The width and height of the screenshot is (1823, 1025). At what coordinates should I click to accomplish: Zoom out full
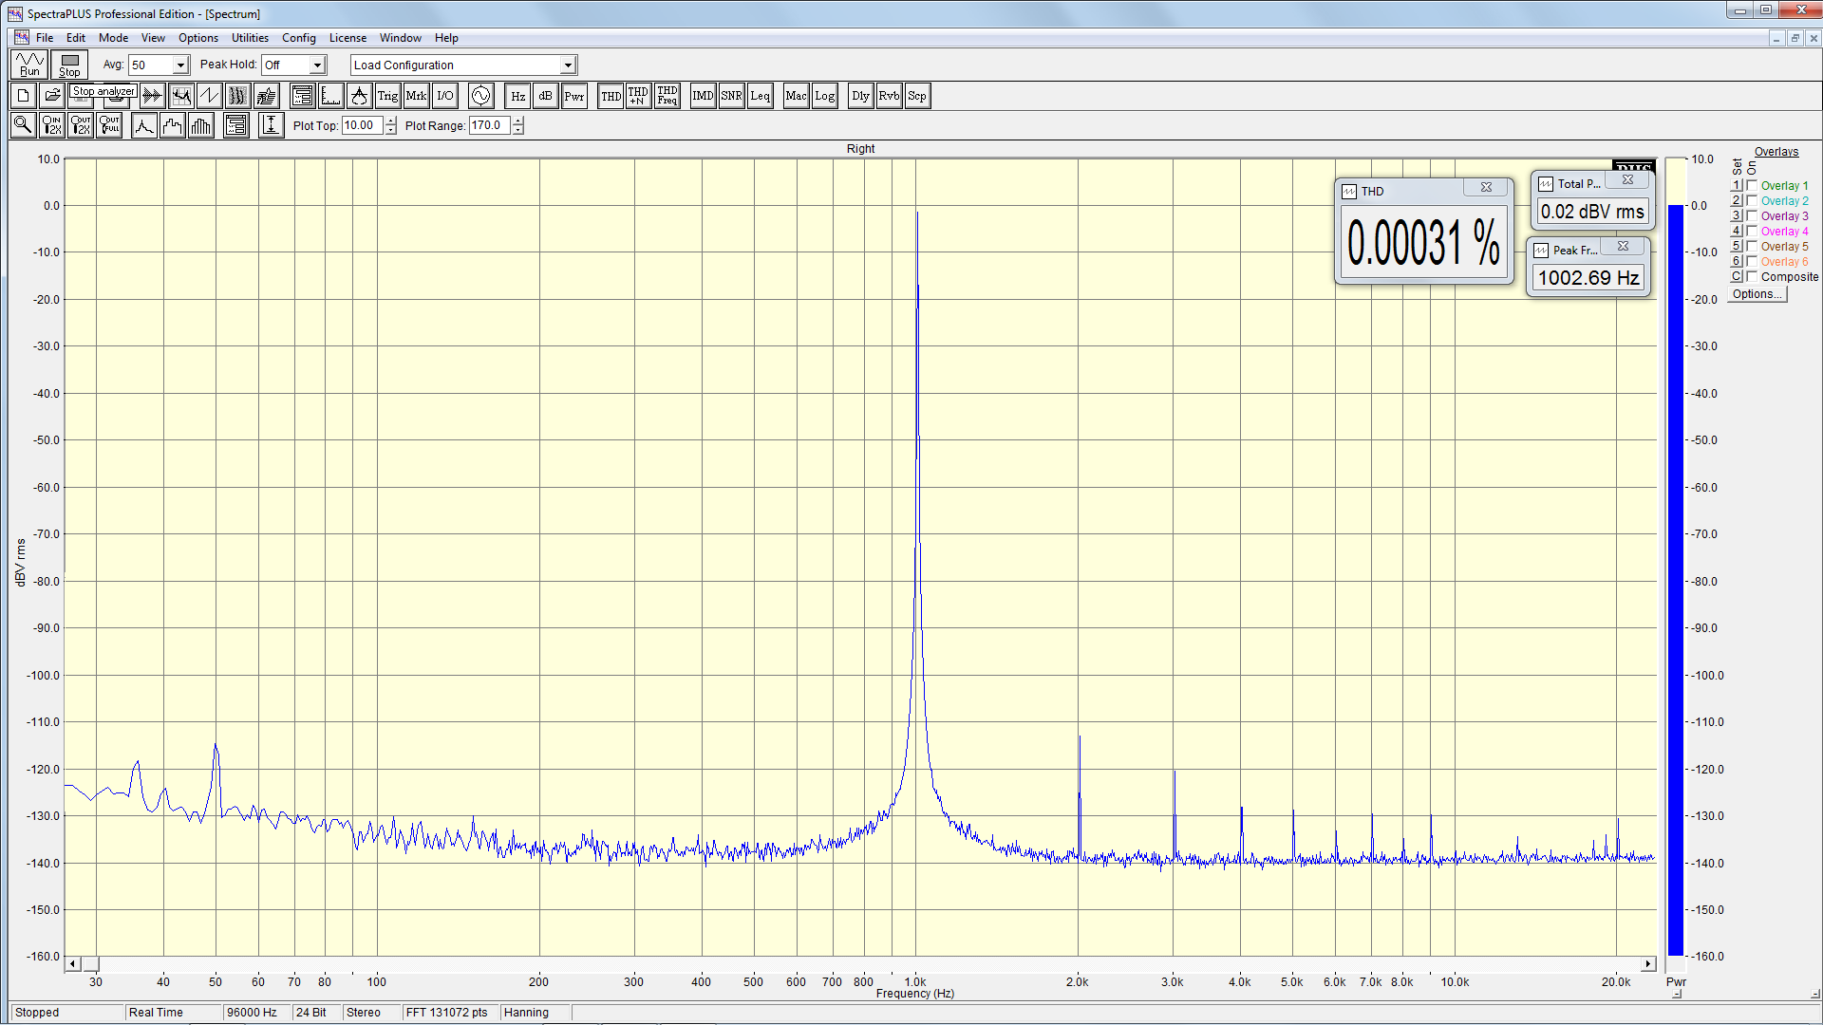tap(109, 125)
